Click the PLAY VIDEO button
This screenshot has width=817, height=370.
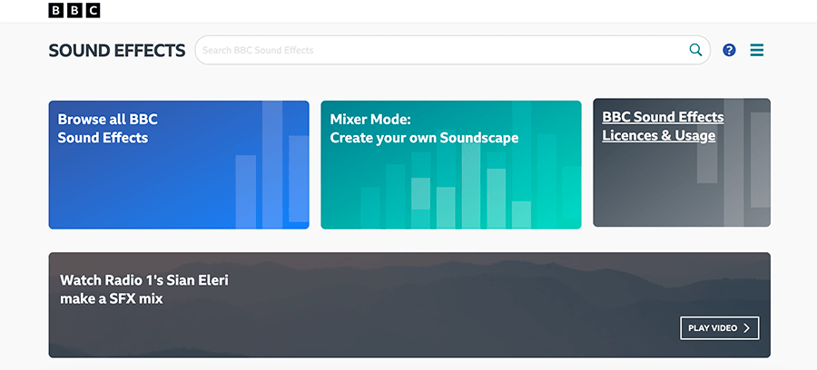720,328
